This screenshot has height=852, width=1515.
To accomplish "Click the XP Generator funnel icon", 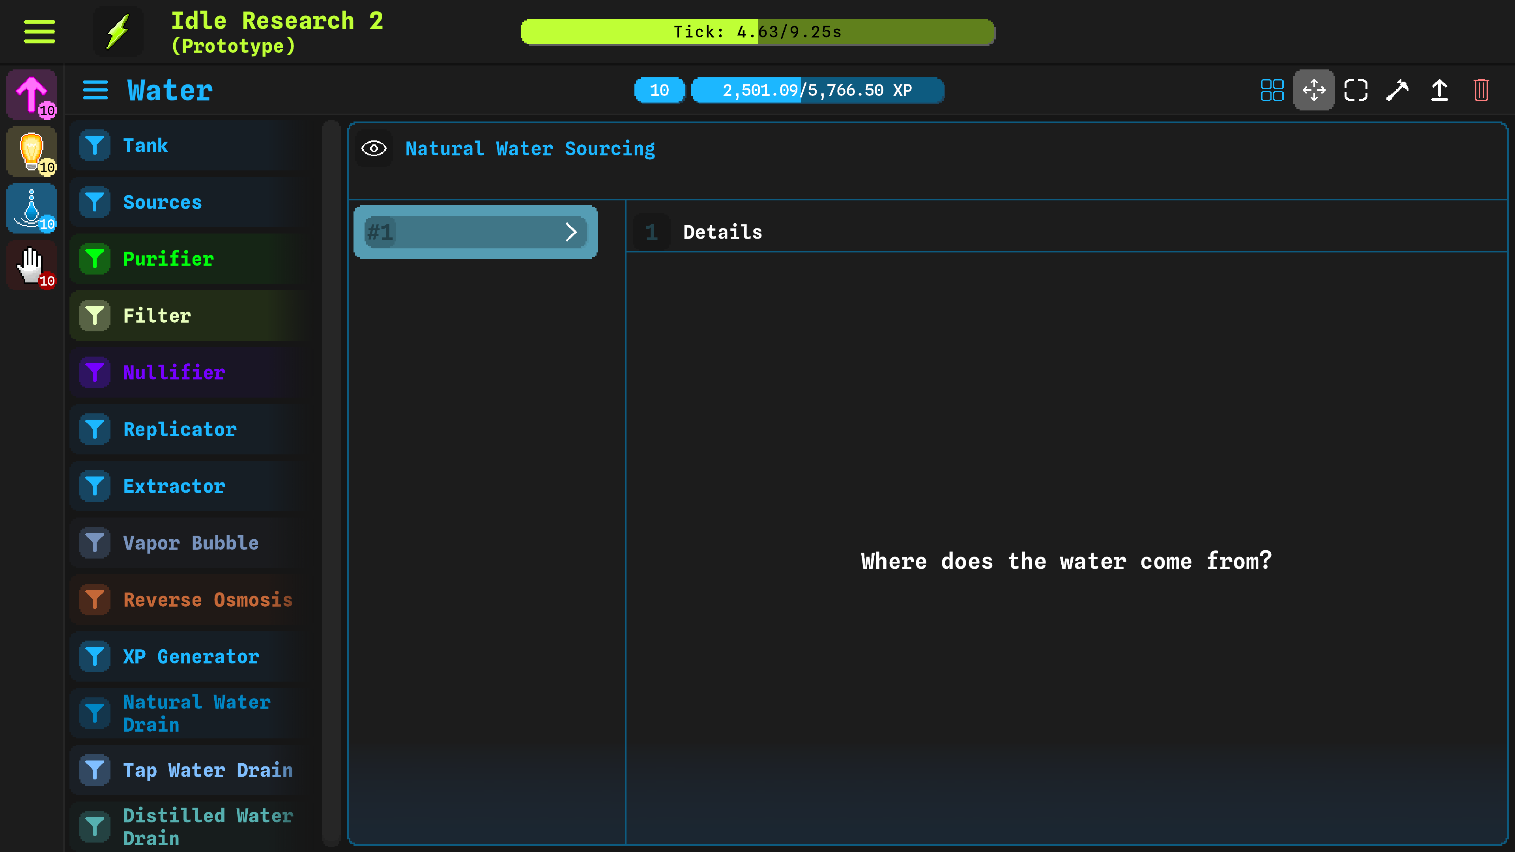I will click(x=95, y=656).
